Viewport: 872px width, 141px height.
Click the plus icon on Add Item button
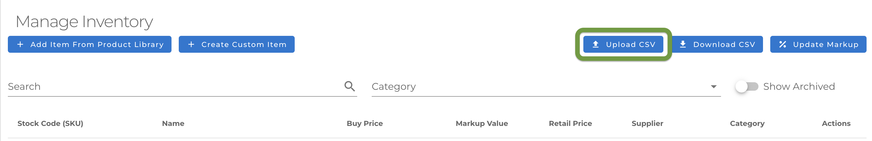[x=20, y=44]
